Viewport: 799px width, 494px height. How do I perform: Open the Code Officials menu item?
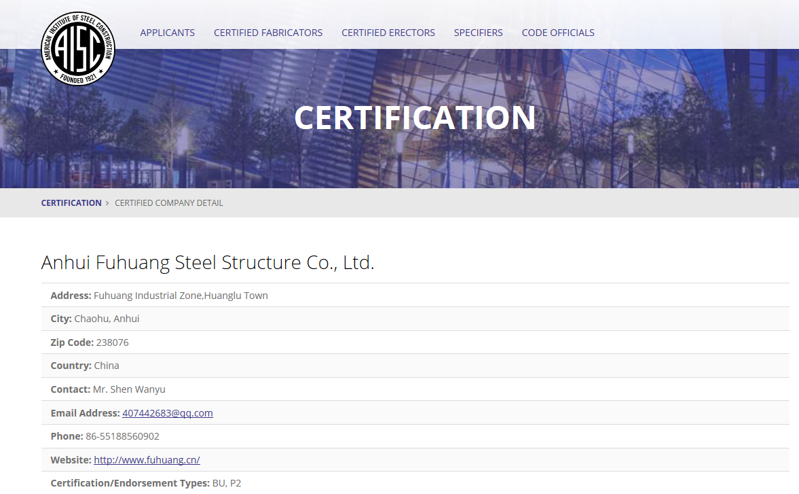[558, 33]
